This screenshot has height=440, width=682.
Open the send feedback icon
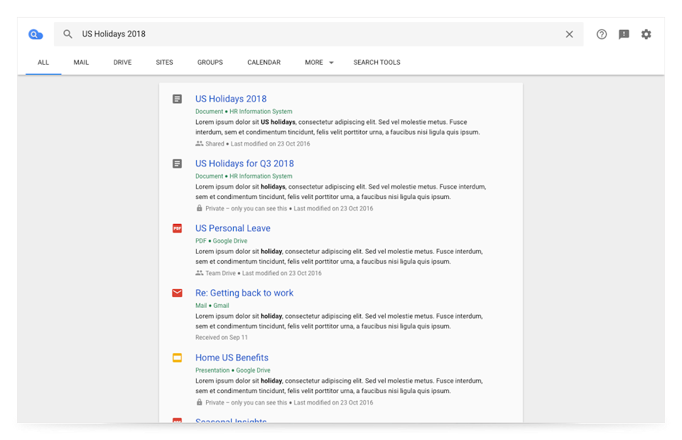624,34
